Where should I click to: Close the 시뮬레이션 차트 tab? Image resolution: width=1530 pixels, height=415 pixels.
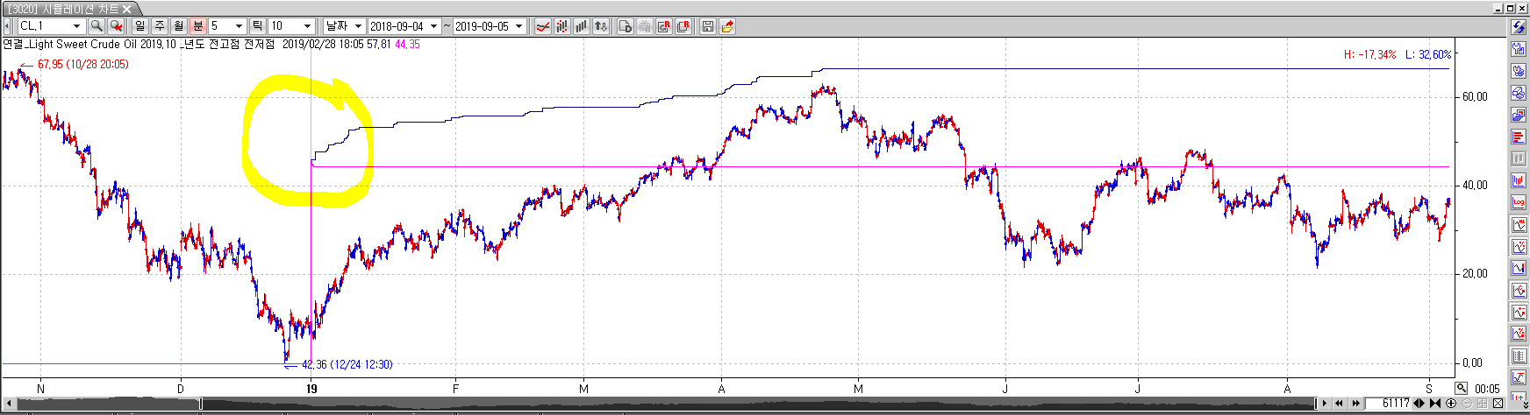click(126, 8)
